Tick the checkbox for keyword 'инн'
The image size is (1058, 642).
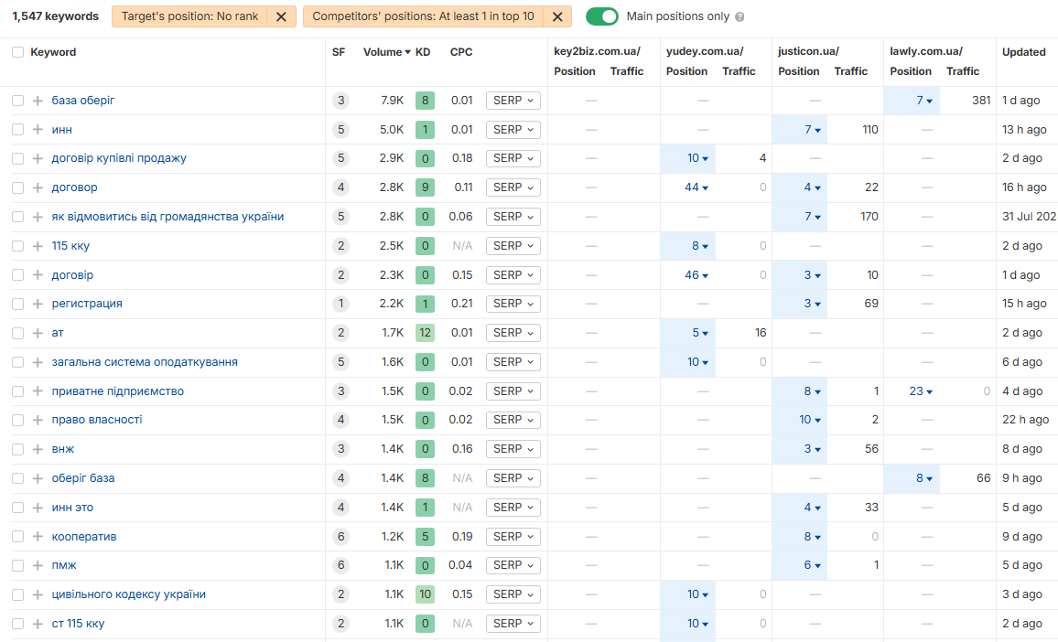pyautogui.click(x=18, y=130)
